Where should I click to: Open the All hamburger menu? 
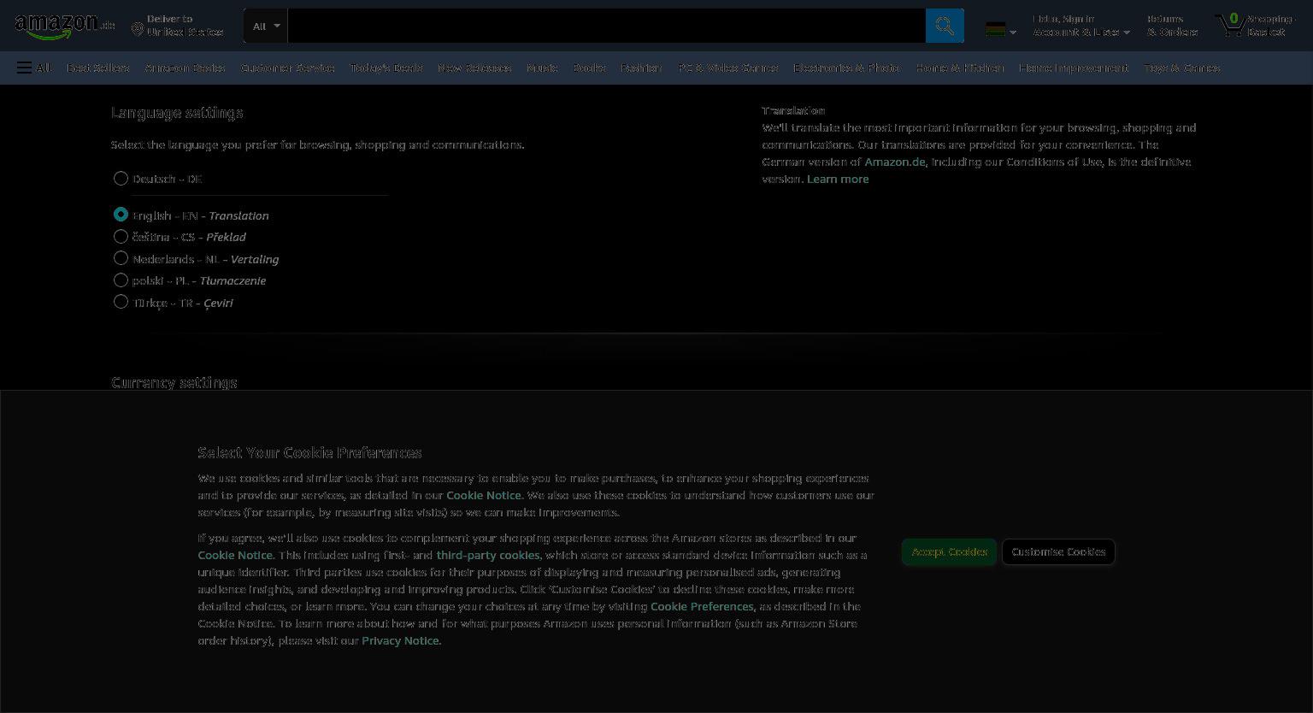click(34, 68)
